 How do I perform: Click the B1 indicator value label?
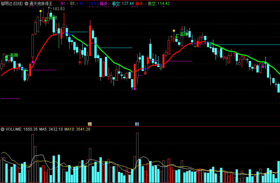click(64, 3)
